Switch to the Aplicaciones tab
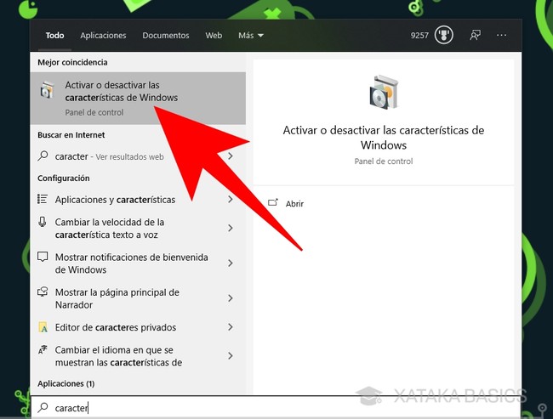Image resolution: width=553 pixels, height=419 pixels. [x=103, y=36]
